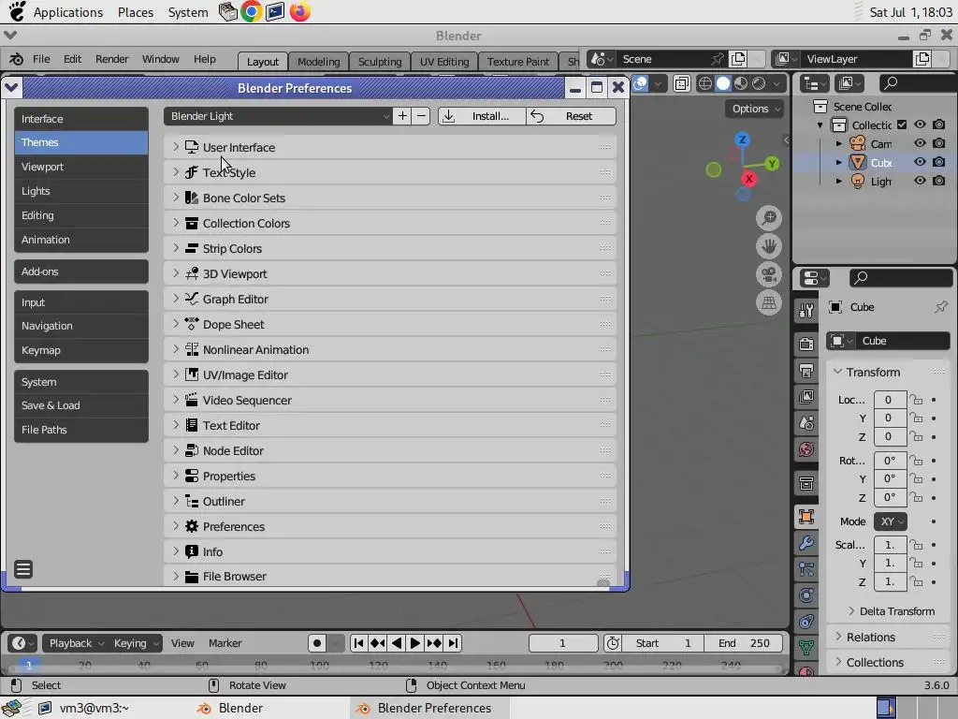Expand the User Interface theme section
The image size is (958, 719).
tap(390, 147)
